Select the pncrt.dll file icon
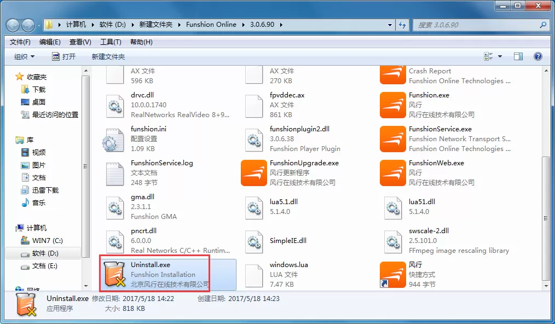The width and height of the screenshot is (555, 324). tap(115, 241)
